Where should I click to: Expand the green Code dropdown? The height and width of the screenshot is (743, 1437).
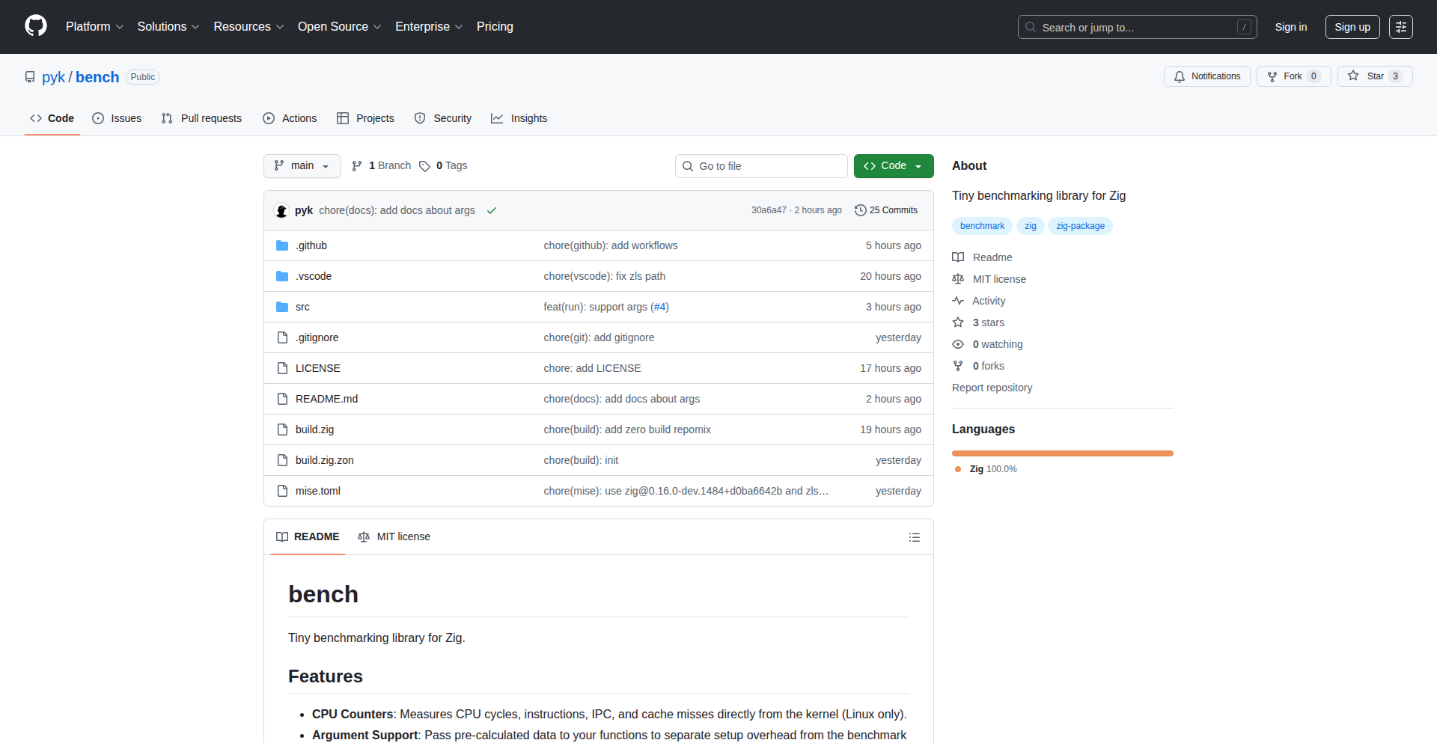click(893, 166)
